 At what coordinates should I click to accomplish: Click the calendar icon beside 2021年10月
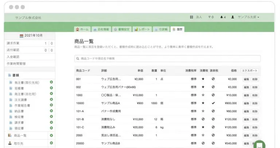[x=22, y=35]
